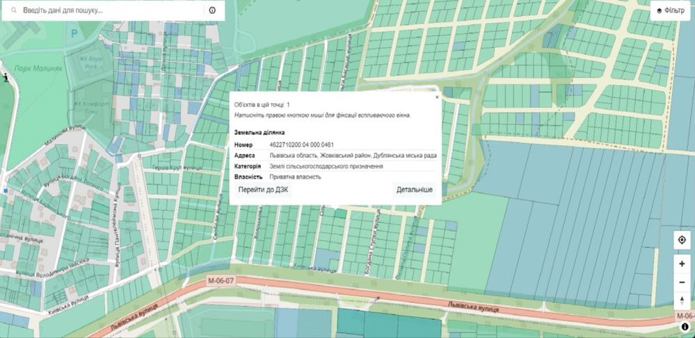Image resolution: width=695 pixels, height=338 pixels.
Task: Click the parking P marker on map
Action: tap(74, 32)
